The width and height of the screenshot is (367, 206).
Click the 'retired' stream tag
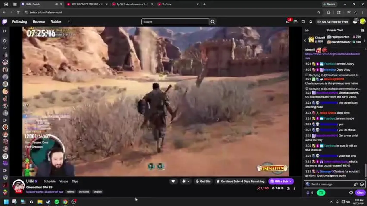tap(70, 192)
